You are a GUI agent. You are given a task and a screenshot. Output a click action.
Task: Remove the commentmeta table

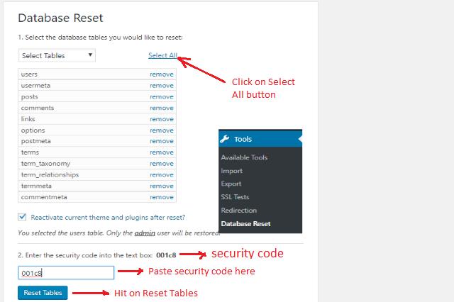[162, 197]
